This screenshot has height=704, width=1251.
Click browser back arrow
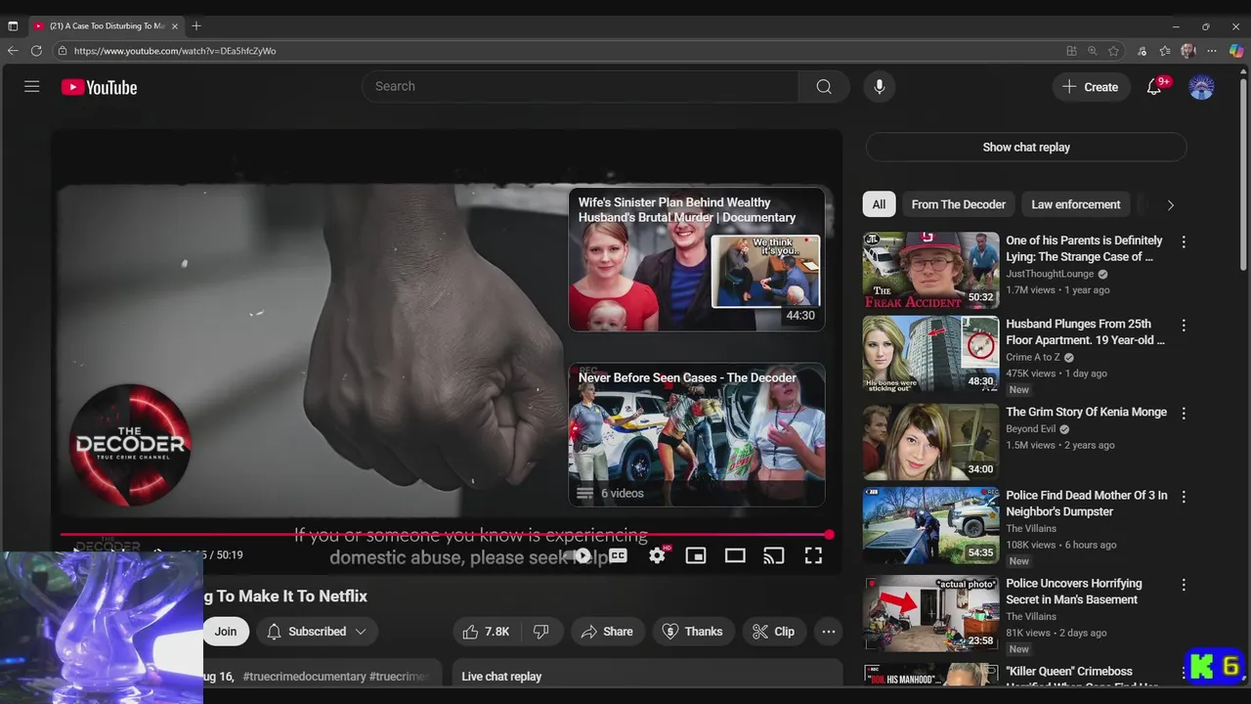[13, 51]
